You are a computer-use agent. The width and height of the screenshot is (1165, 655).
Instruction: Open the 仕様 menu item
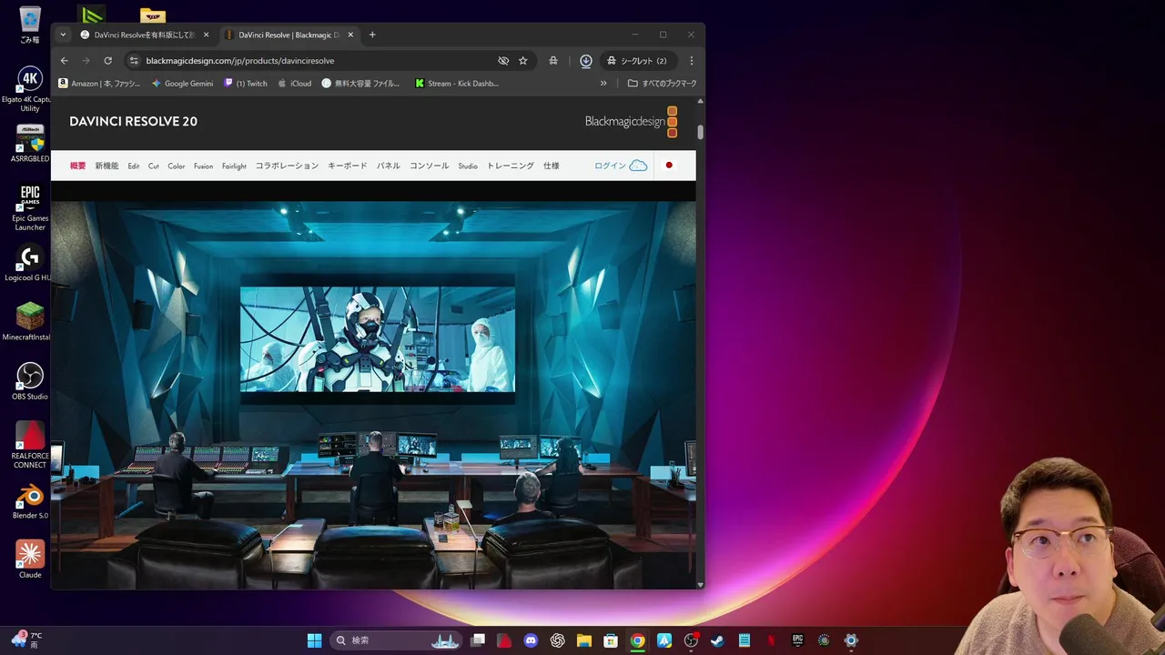(x=552, y=166)
